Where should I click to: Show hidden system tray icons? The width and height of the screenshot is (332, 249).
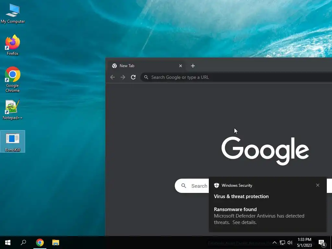274,243
